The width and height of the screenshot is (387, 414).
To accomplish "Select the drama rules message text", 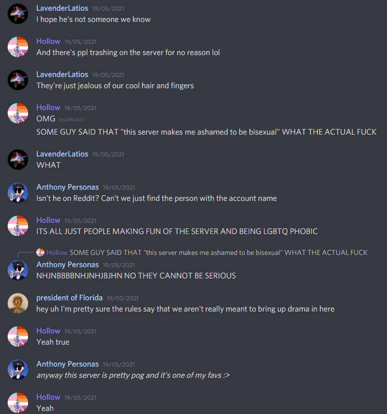I will click(185, 309).
